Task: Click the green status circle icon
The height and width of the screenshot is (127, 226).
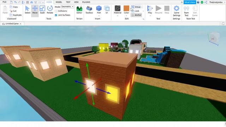Action: point(202,2)
